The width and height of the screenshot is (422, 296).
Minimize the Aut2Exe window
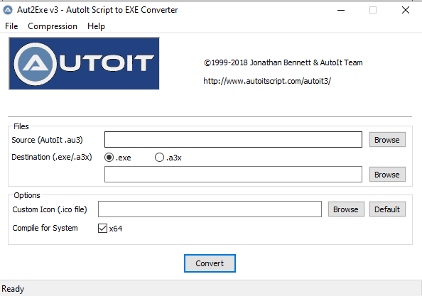(x=341, y=10)
